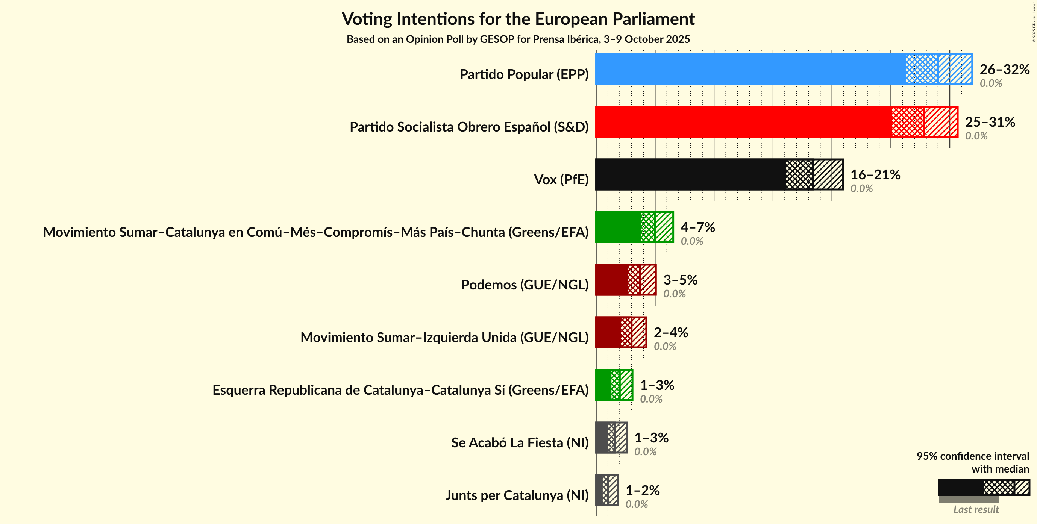Viewport: 1037px width, 524px height.
Task: Click the gray Se Acabó La Fiesta bar
Action: click(602, 438)
